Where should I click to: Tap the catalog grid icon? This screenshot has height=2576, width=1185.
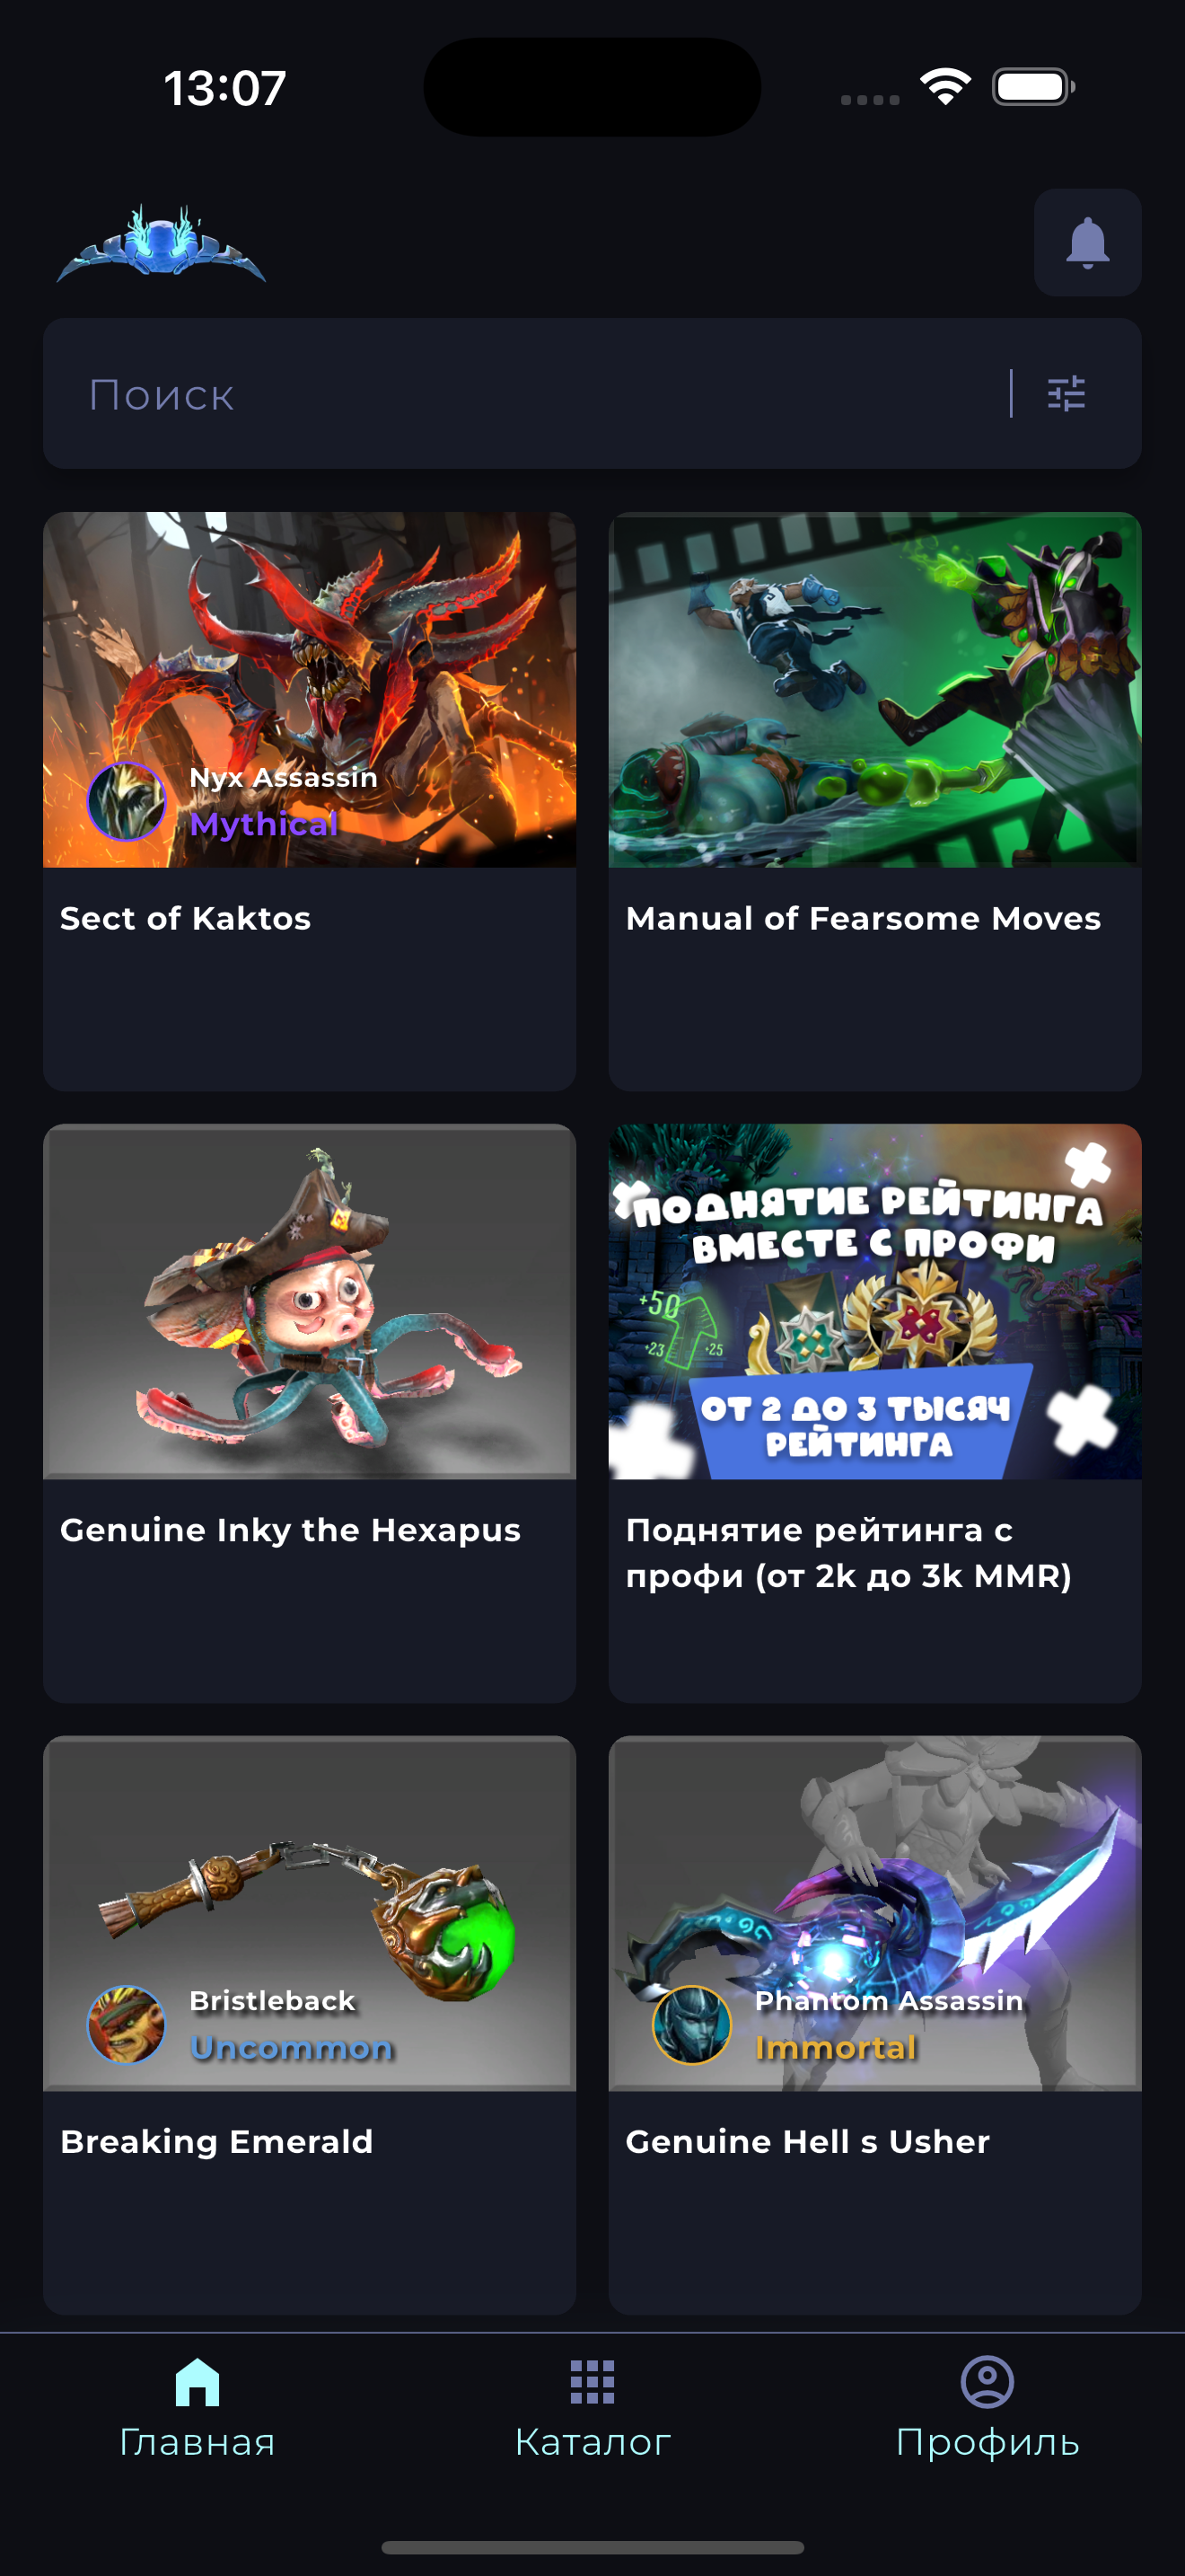pos(592,2382)
